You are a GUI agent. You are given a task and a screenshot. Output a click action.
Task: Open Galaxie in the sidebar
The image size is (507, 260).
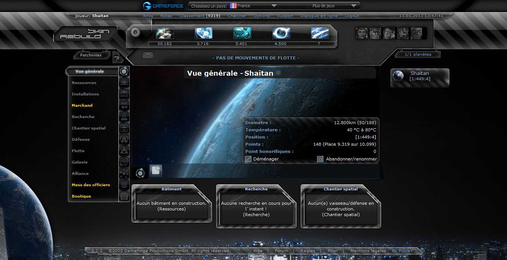pyautogui.click(x=80, y=162)
